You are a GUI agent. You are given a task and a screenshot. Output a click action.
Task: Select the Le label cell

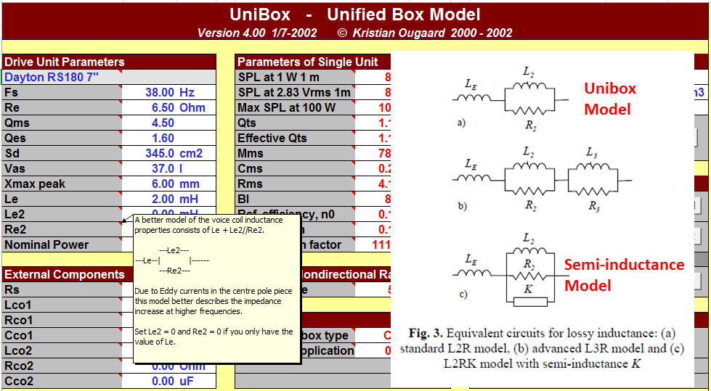coord(62,199)
